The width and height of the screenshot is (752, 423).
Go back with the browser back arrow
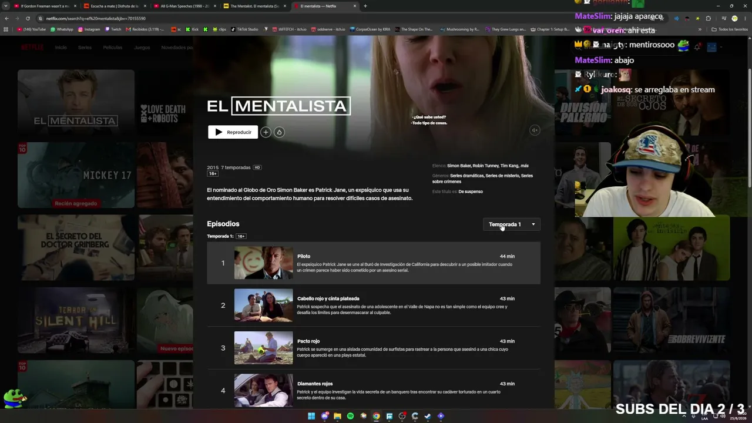(x=6, y=18)
